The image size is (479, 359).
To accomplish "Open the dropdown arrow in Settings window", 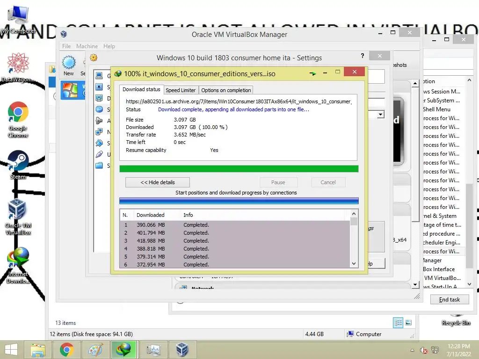I will 380,115.
